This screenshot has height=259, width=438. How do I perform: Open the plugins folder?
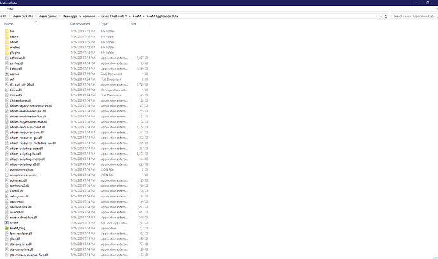14,52
